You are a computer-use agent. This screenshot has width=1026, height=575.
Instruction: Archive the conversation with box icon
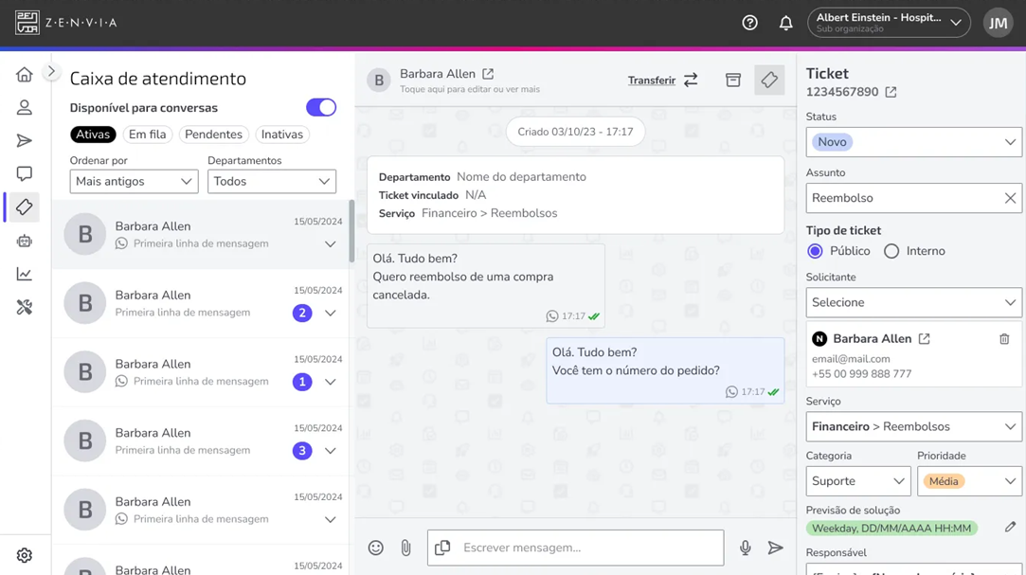coord(733,80)
